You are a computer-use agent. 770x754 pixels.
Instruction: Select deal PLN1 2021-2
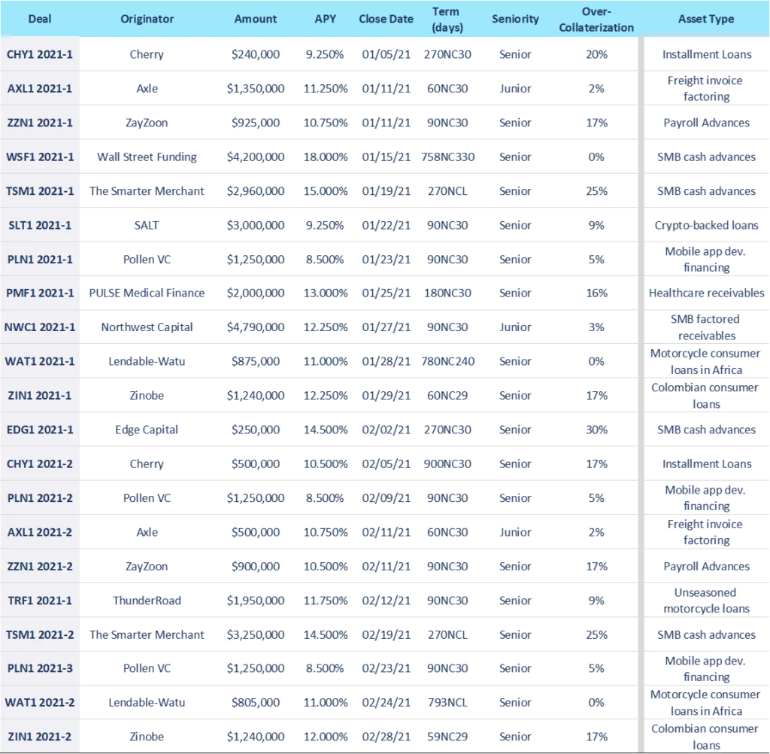[x=40, y=498]
